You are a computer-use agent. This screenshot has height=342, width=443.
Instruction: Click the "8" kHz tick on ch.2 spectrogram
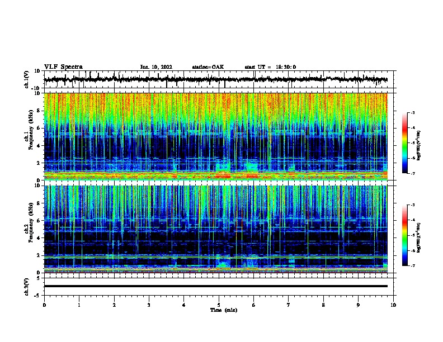click(39, 203)
